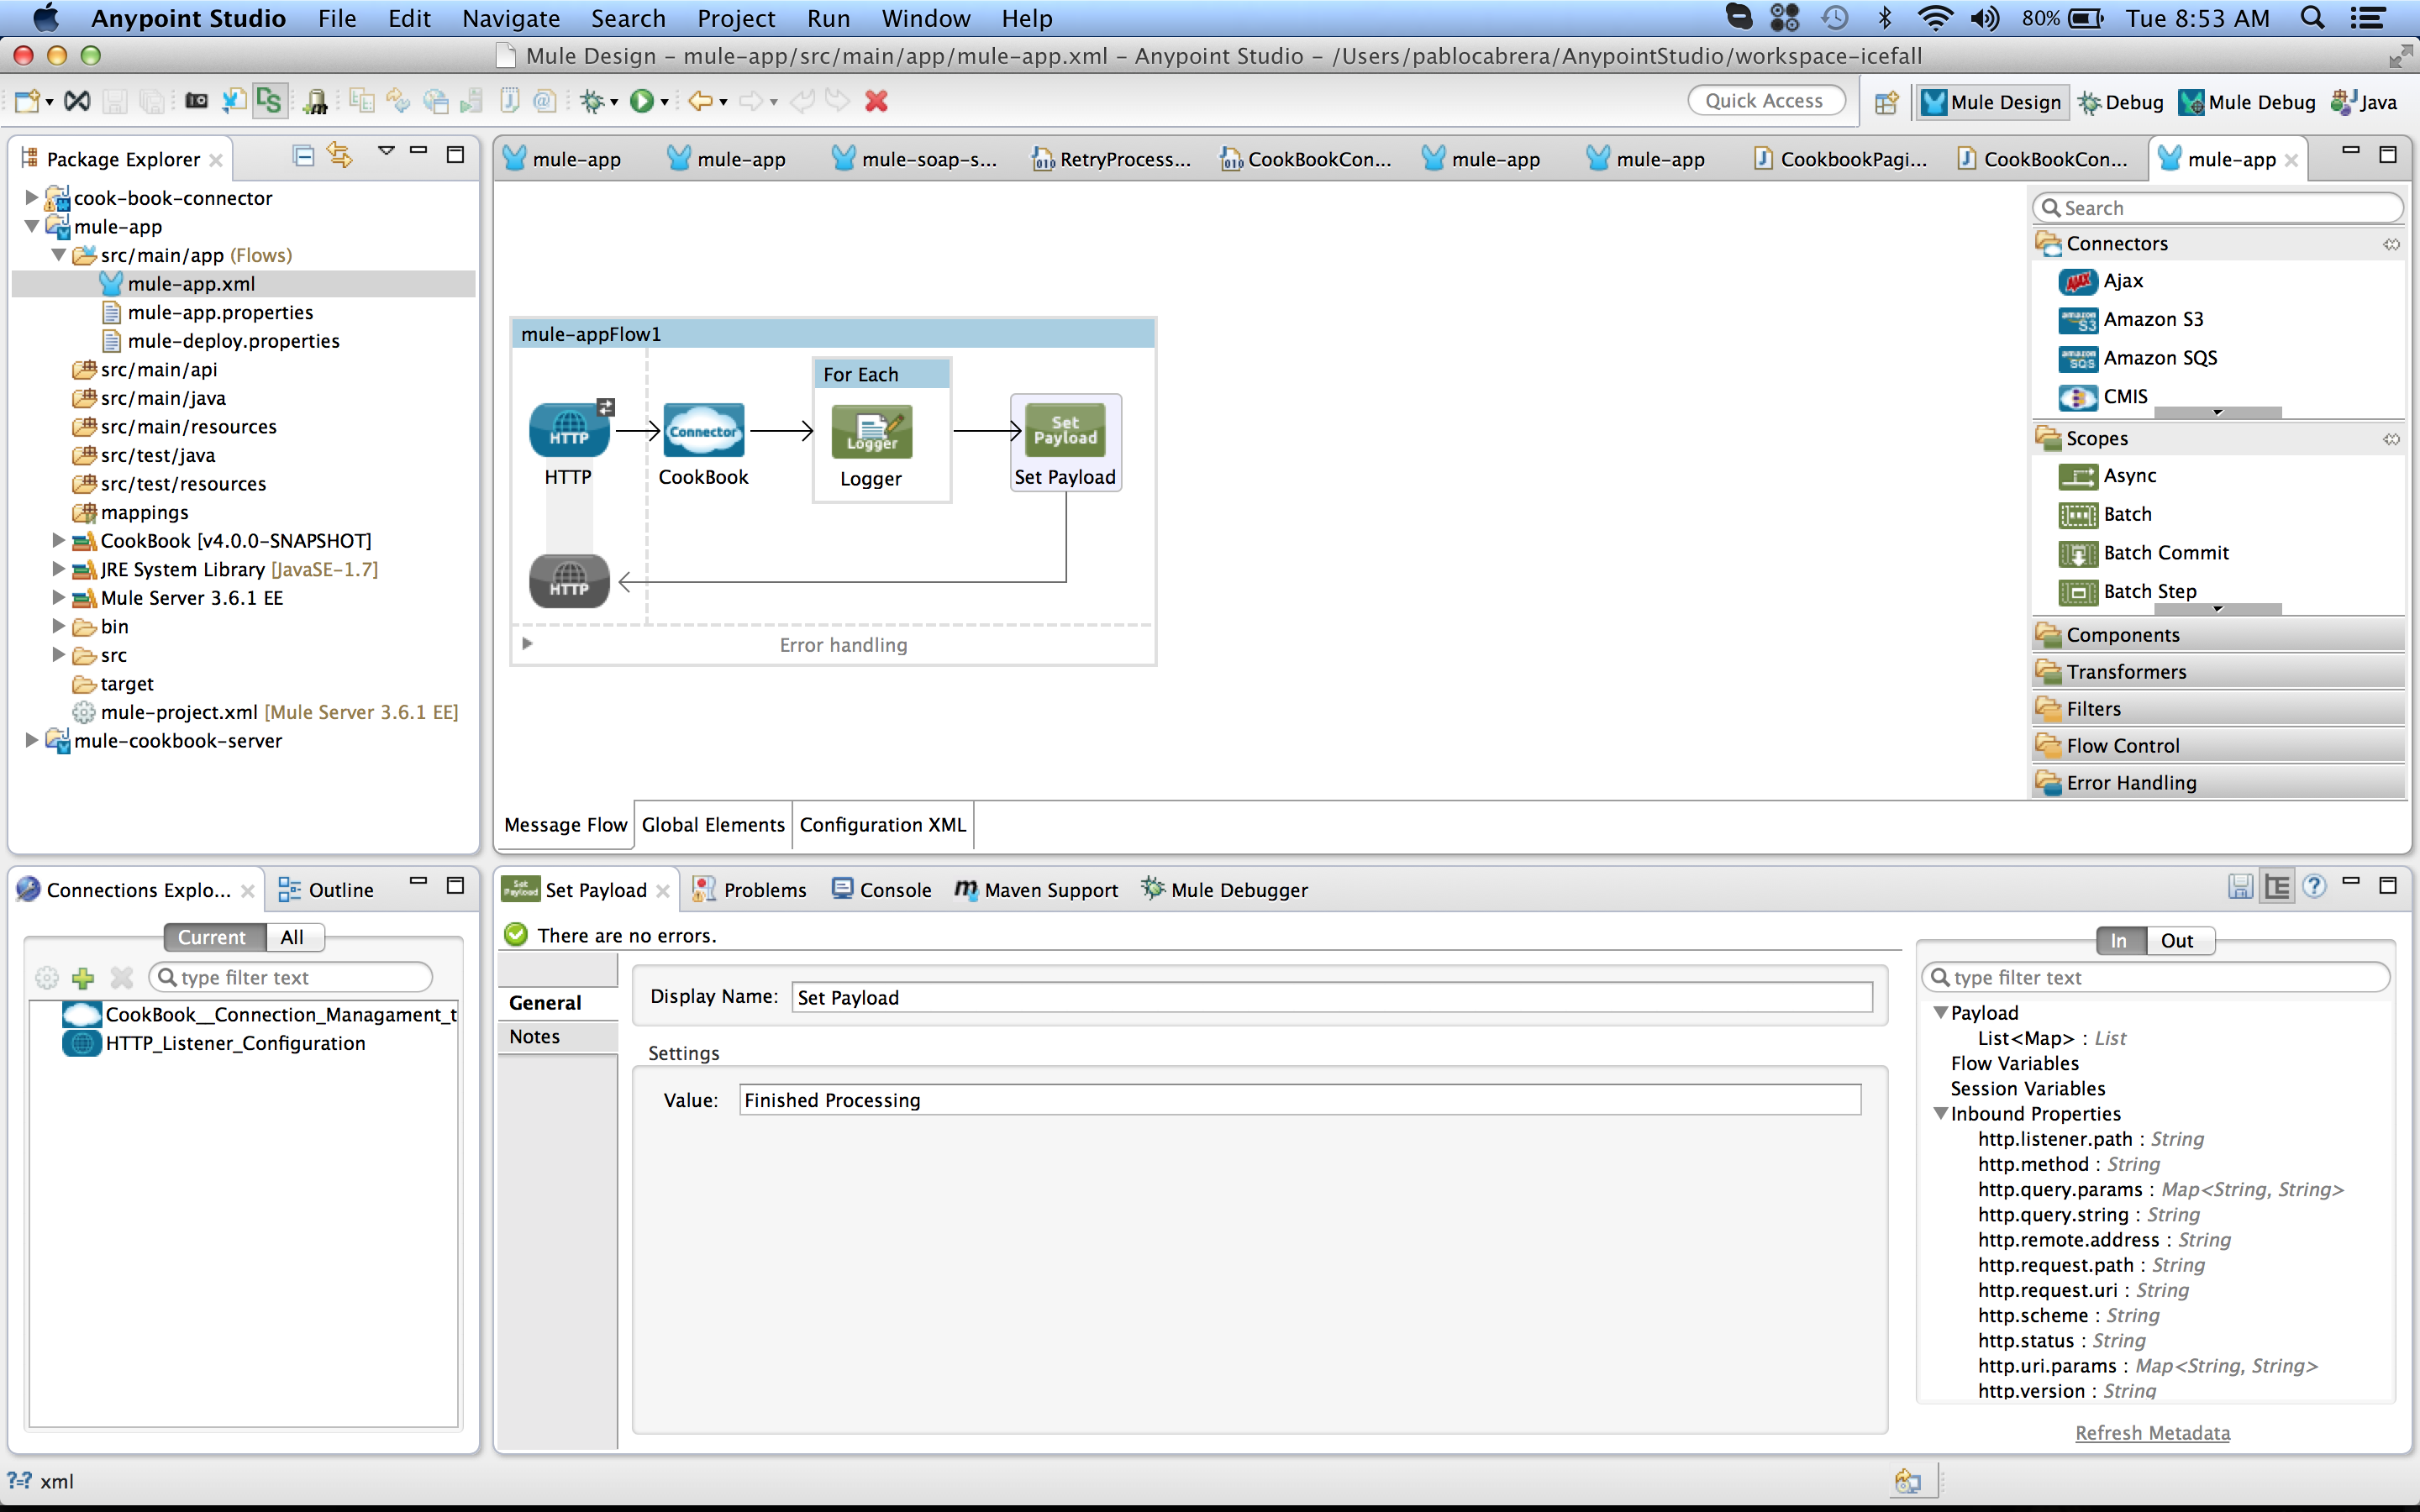Select the CookBook connector in flow

[x=703, y=431]
